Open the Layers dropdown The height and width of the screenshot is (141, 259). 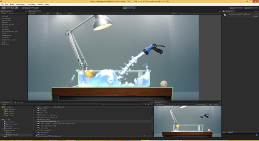click(x=236, y=8)
